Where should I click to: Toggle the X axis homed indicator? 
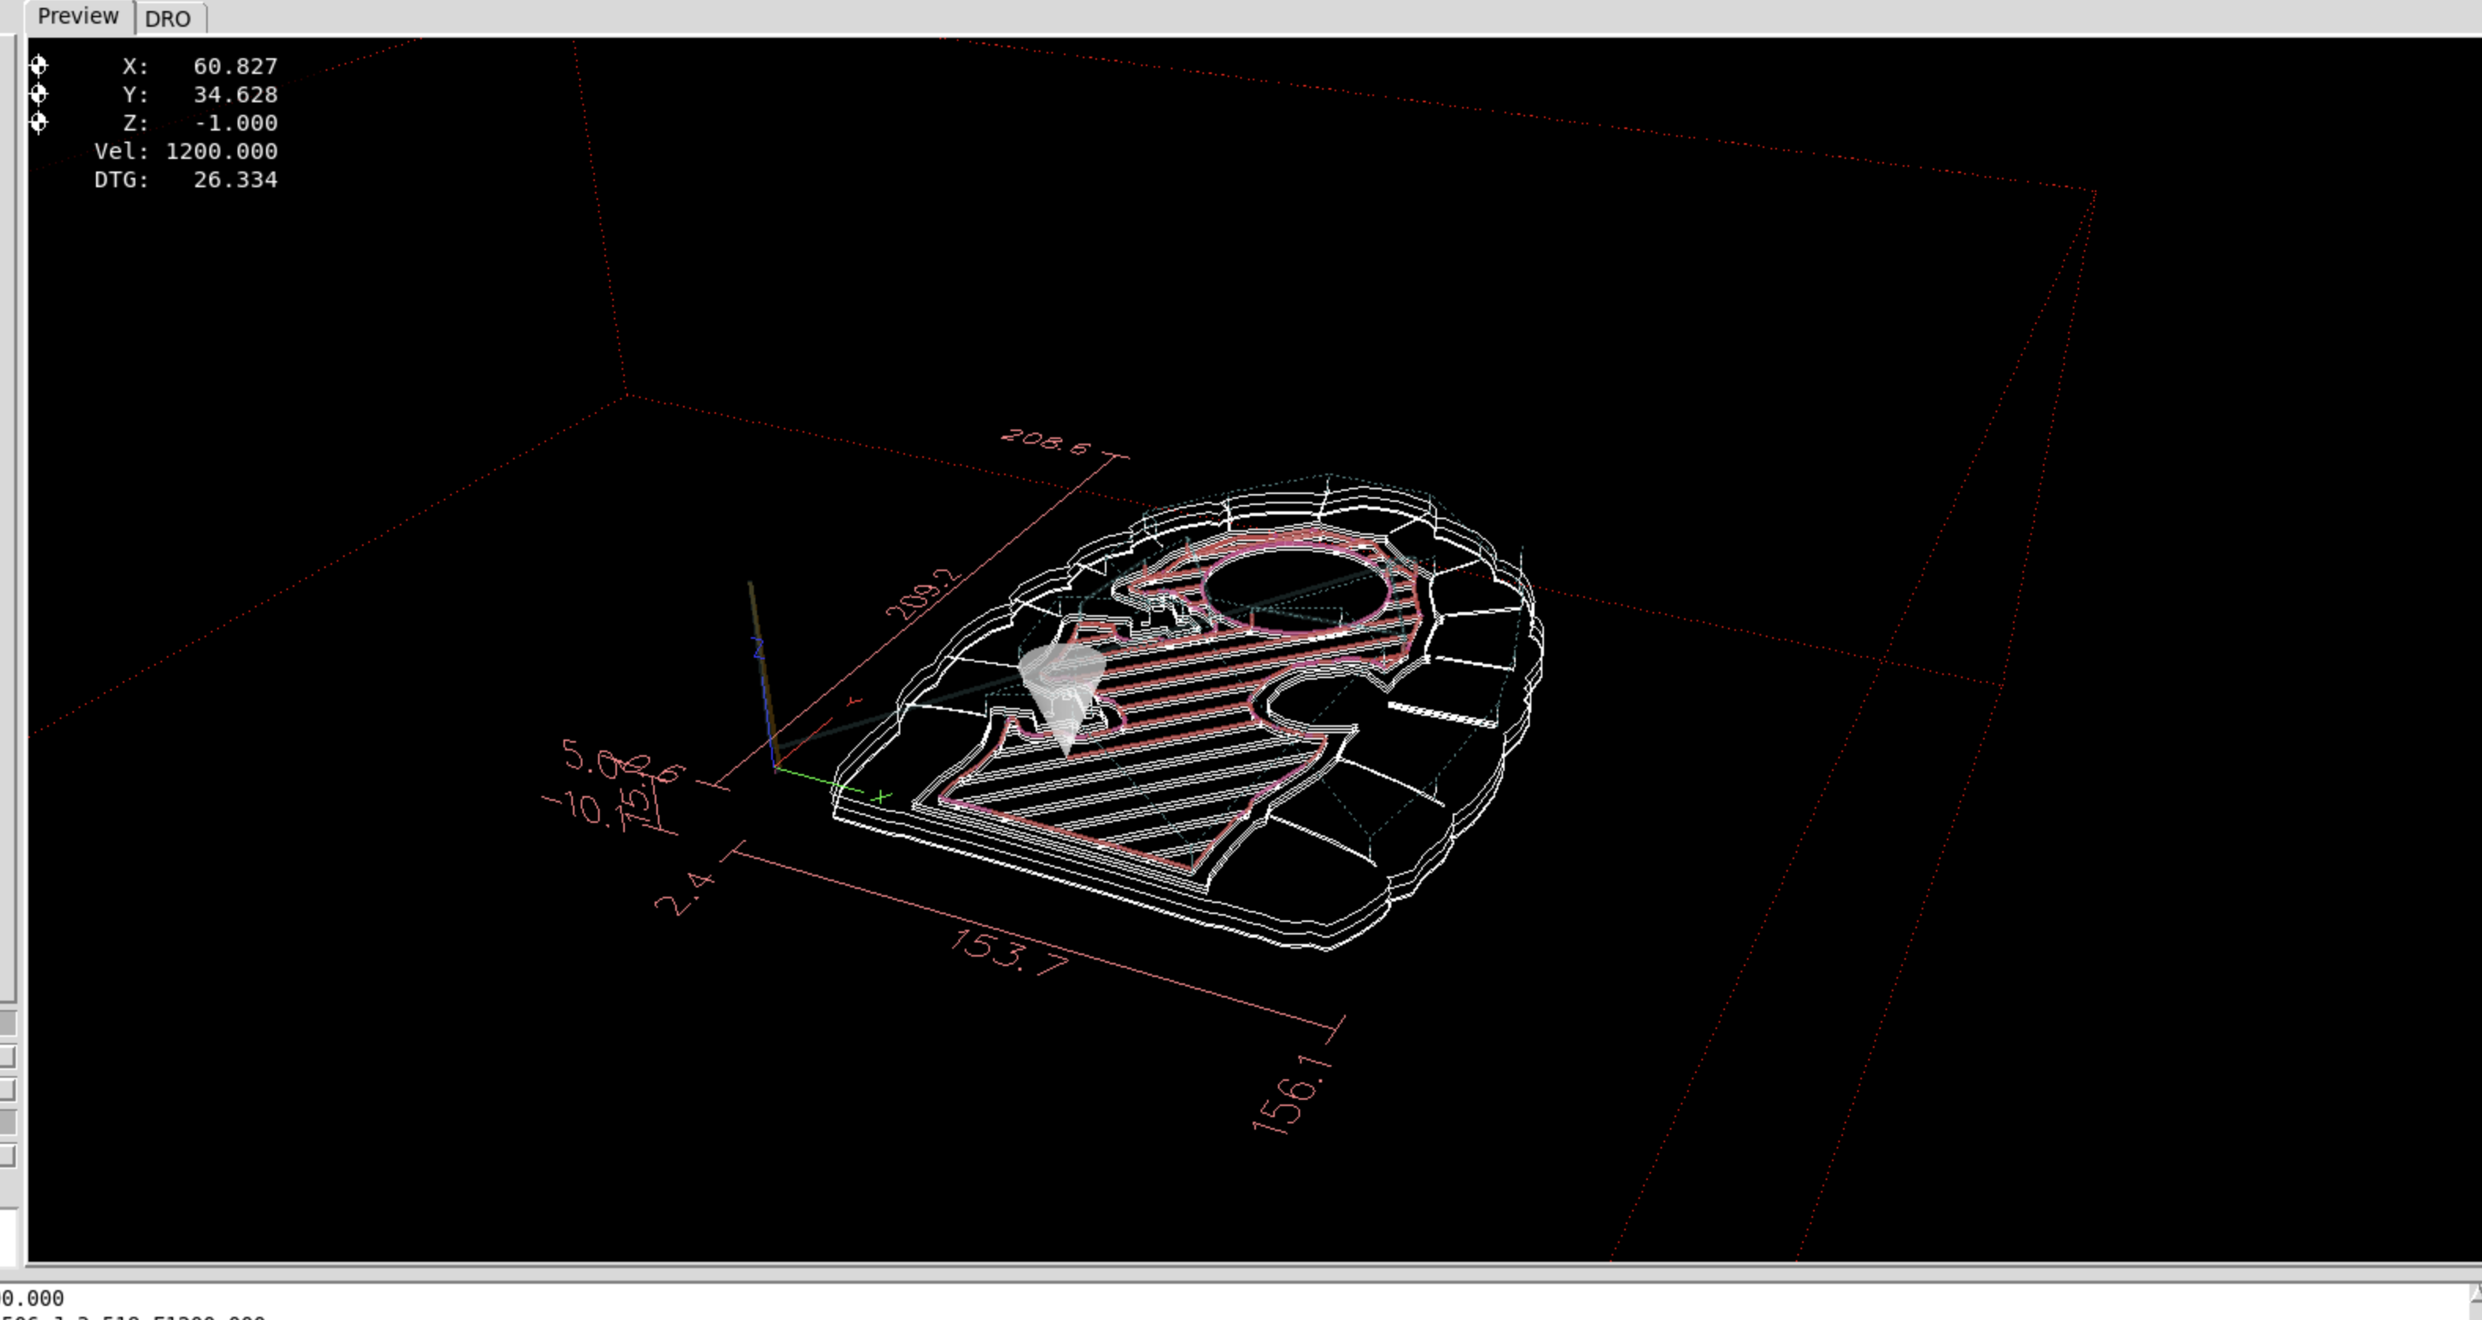click(39, 65)
